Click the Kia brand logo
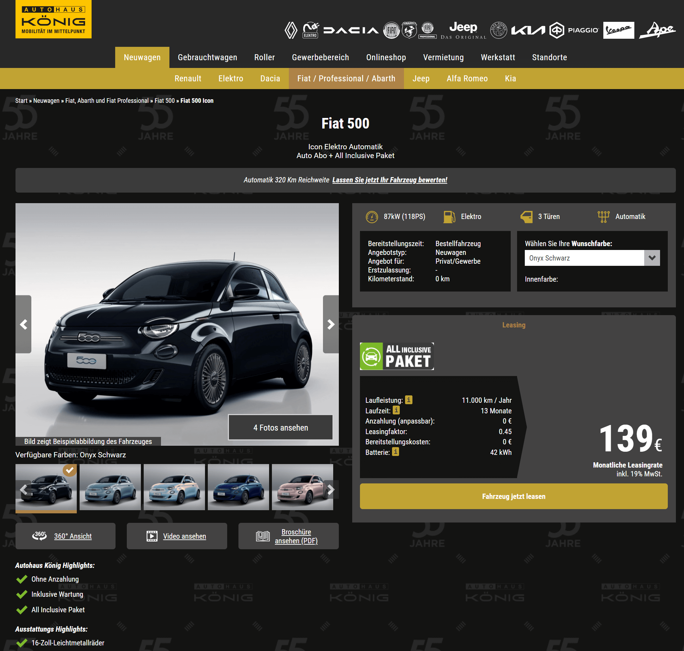684x651 pixels. pos(528,30)
